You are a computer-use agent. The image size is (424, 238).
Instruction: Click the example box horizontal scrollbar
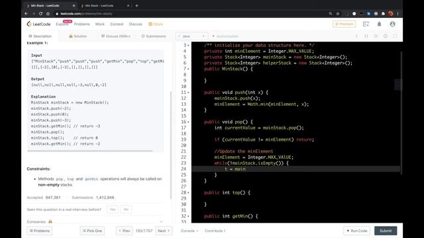coord(90,151)
